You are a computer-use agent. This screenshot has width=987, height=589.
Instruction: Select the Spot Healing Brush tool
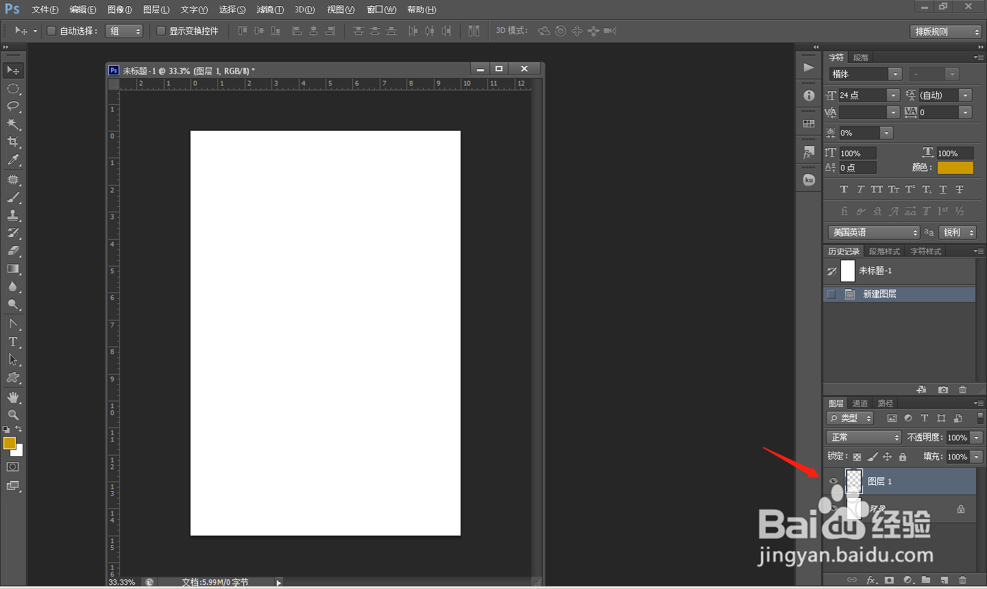coord(13,179)
